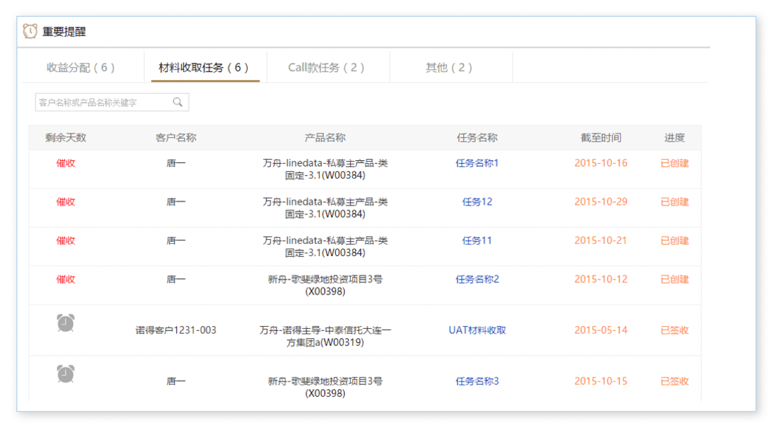The height and width of the screenshot is (431, 776).
Task: Click product name in 任务名称1 row
Action: tap(325, 169)
